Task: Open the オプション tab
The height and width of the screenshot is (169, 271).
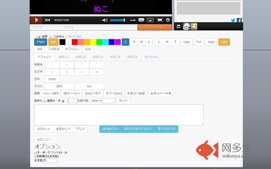Action: (x=72, y=49)
